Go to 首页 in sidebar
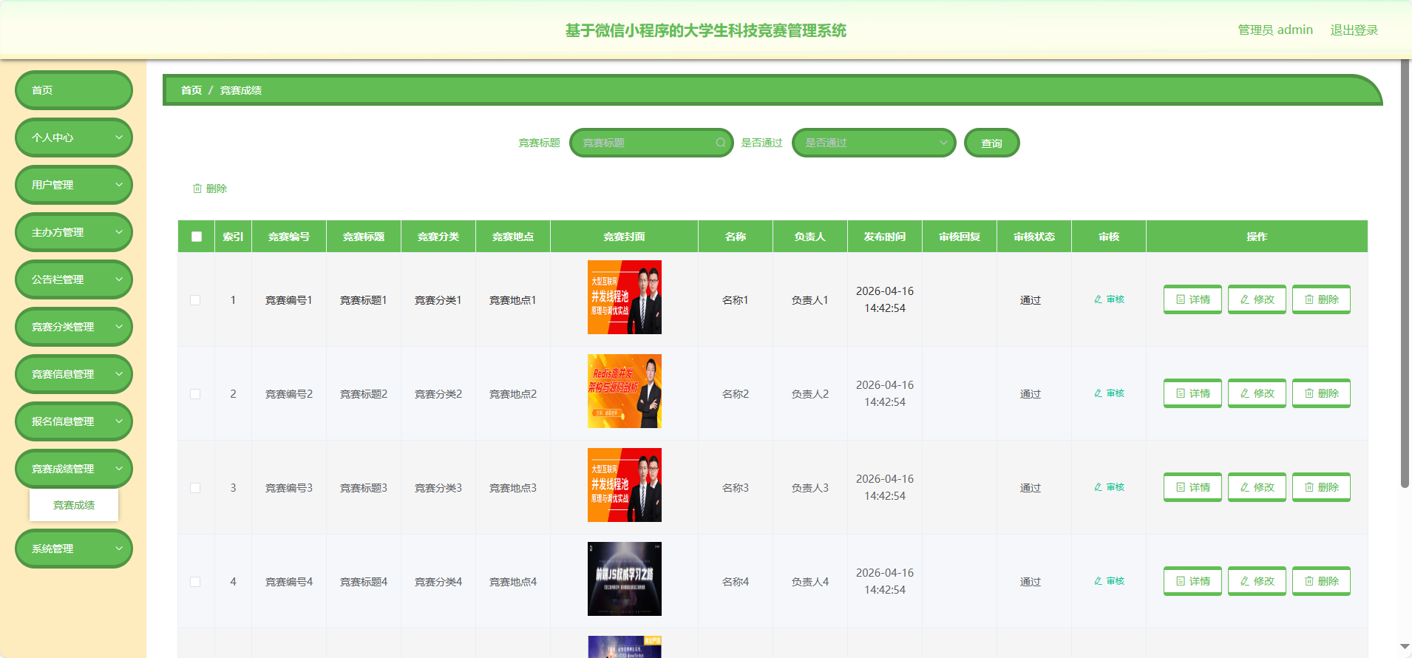The width and height of the screenshot is (1412, 658). coord(74,90)
